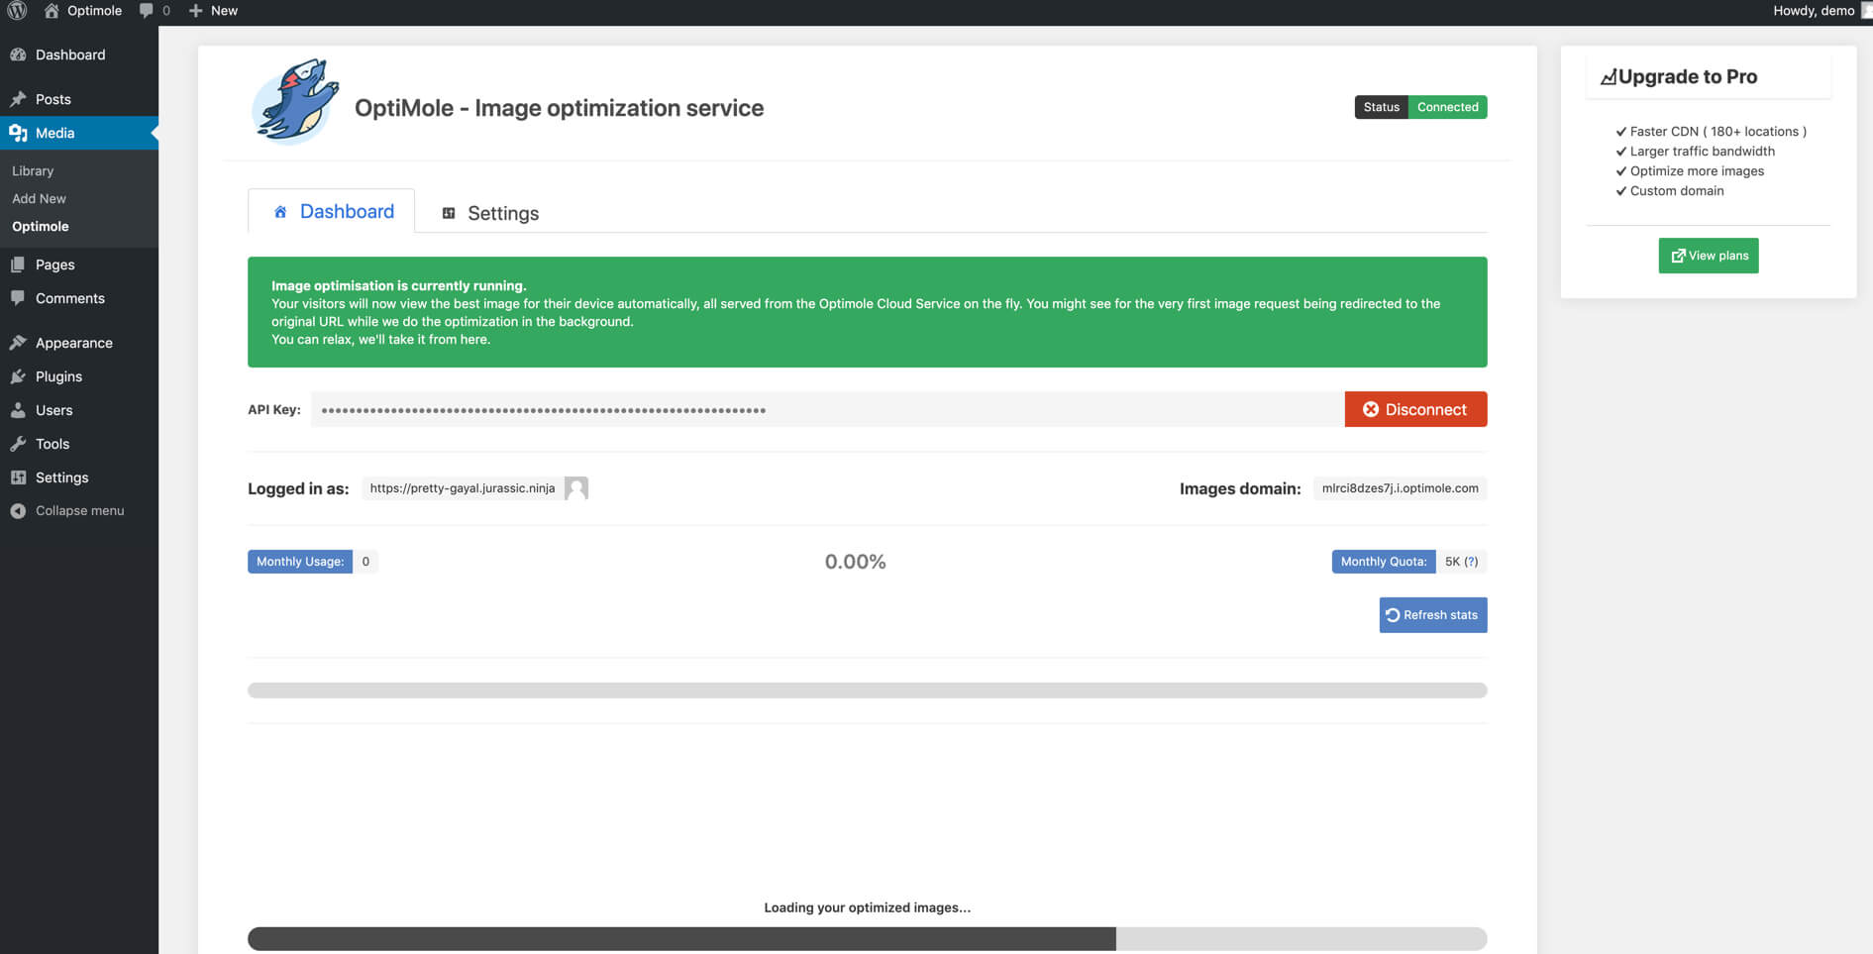Open the Howdy, demo account menu
This screenshot has width=1873, height=954.
point(1821,11)
